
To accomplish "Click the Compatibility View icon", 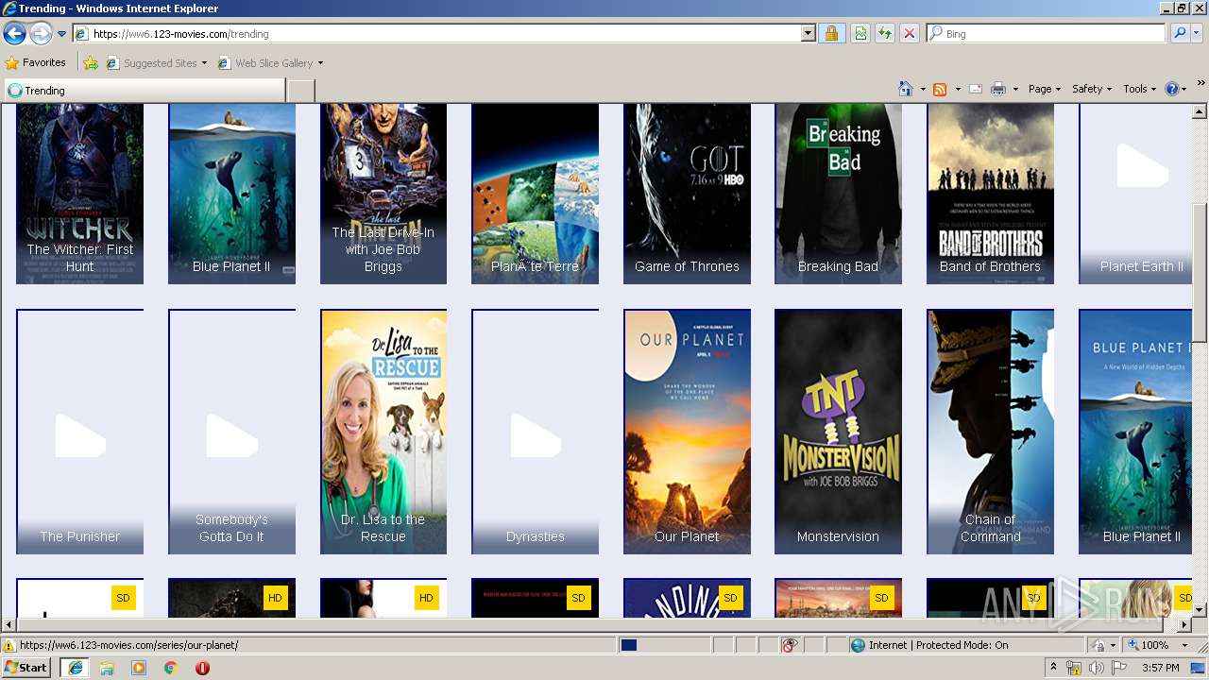I will pyautogui.click(x=860, y=34).
